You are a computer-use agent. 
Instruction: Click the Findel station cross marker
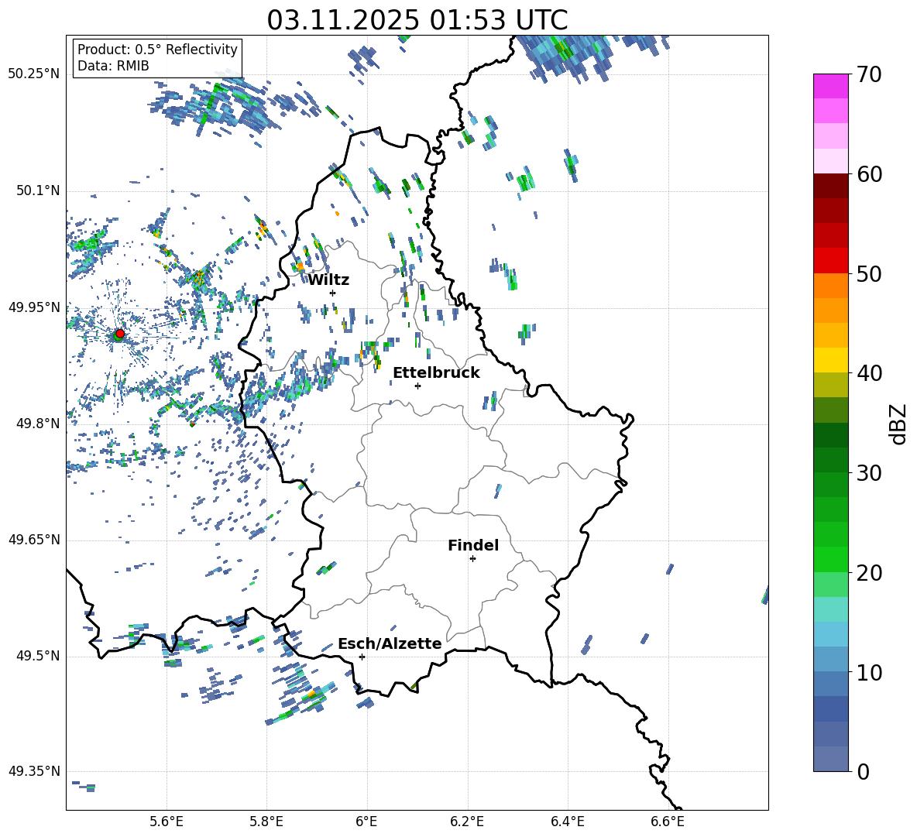(472, 558)
